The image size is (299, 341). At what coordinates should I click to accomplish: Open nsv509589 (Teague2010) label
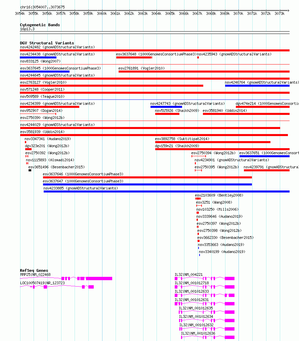[42, 96]
